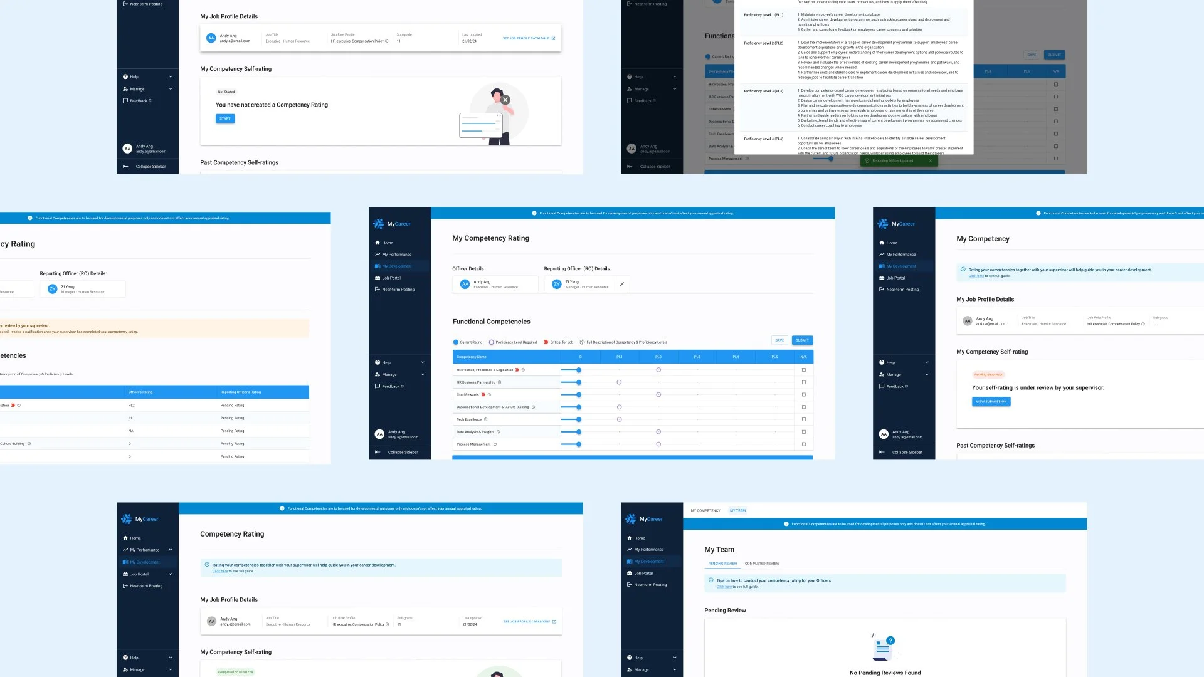Screen dimensions: 1204x677
Task: Open the COMPLETED REVIEW tab
Action: coord(762,564)
